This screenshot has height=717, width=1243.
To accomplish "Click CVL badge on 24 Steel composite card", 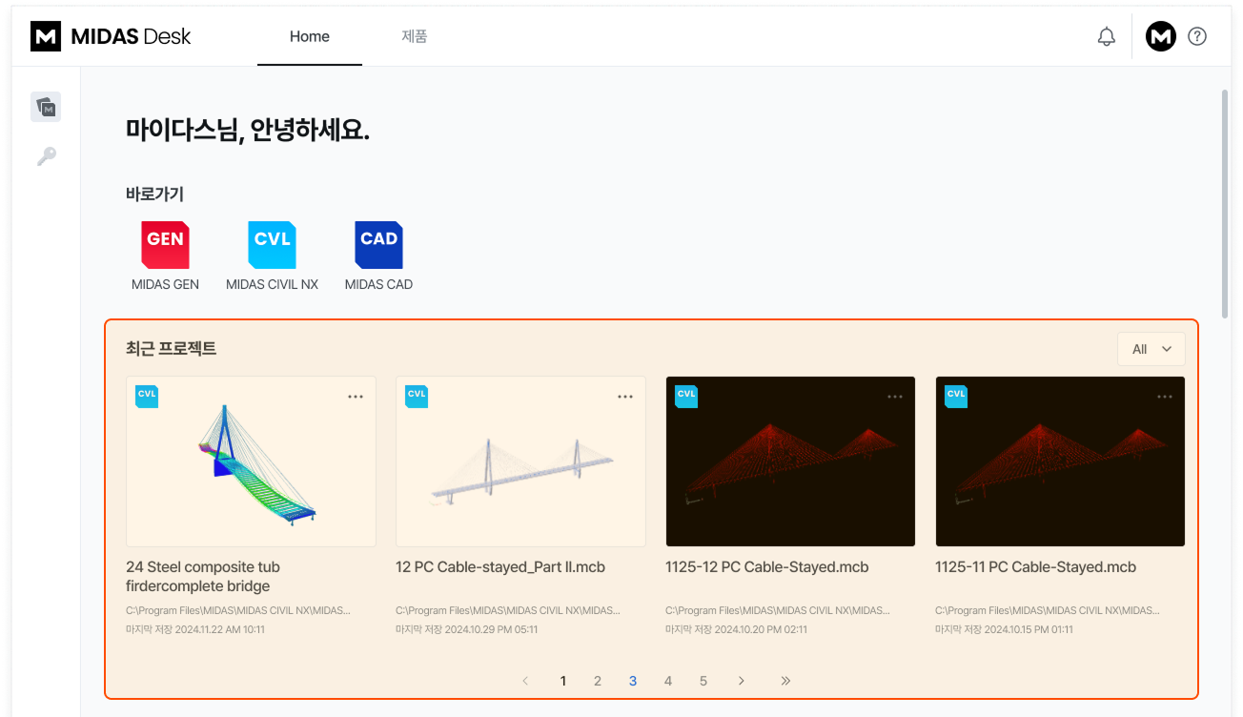I will tap(147, 396).
